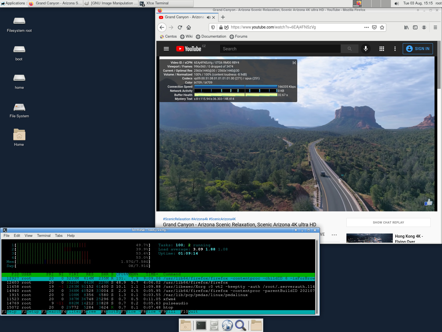442x332 pixels.
Task: Click SHOW CHAT REPLAY button
Action: pos(388,222)
